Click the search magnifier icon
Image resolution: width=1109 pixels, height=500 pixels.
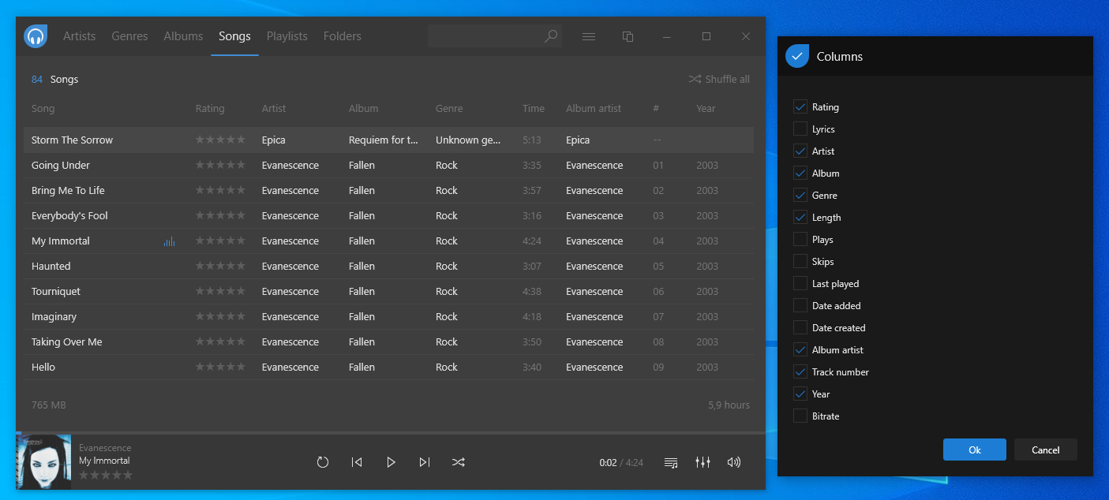point(550,36)
